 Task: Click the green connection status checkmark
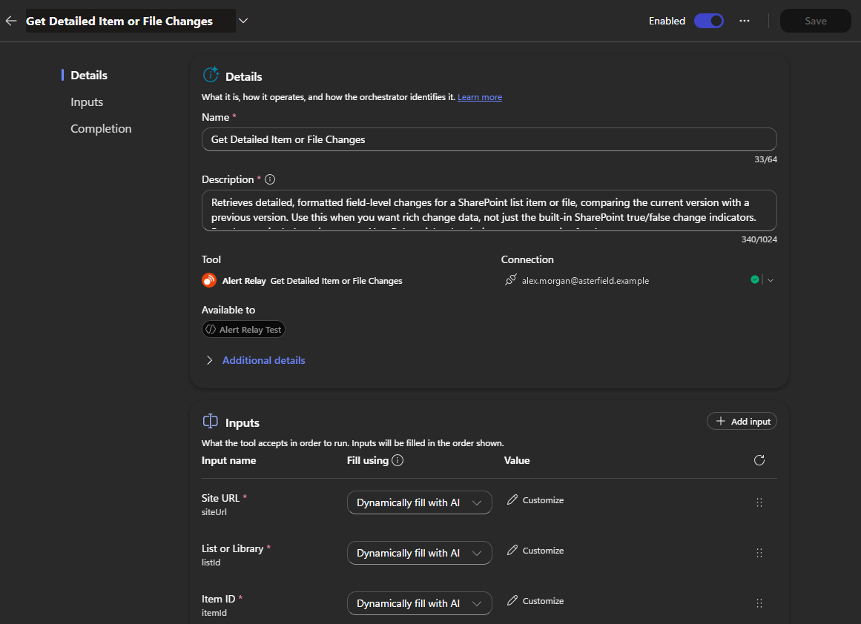[x=754, y=279]
